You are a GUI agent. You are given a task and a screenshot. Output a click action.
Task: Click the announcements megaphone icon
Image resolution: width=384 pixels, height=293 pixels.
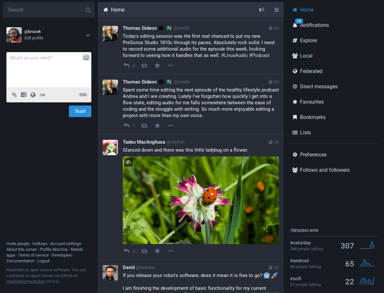point(262,10)
